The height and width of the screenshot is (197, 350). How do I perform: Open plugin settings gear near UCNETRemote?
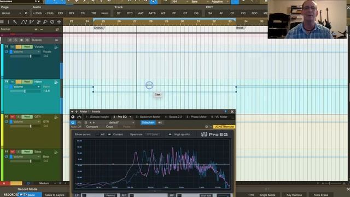click(207, 126)
